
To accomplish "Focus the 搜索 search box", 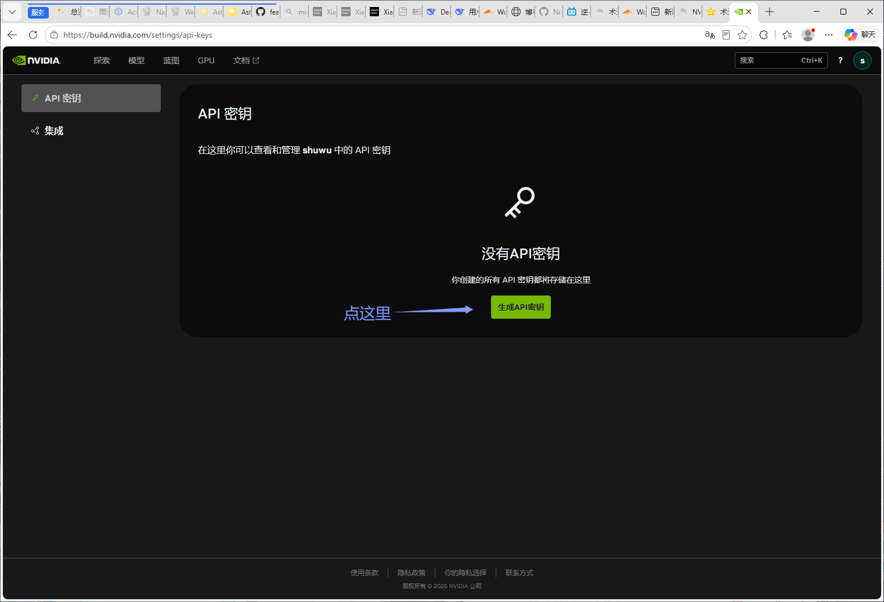I will [781, 60].
